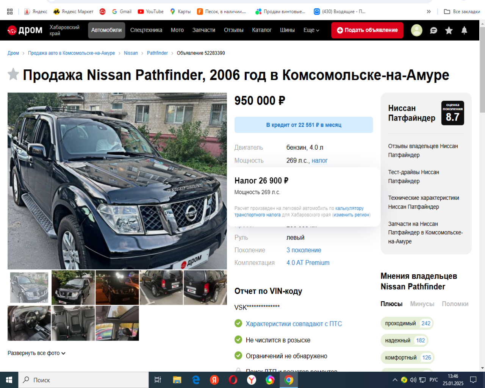
Task: Open the interior dashboard photo thumbnail
Action: (29, 323)
